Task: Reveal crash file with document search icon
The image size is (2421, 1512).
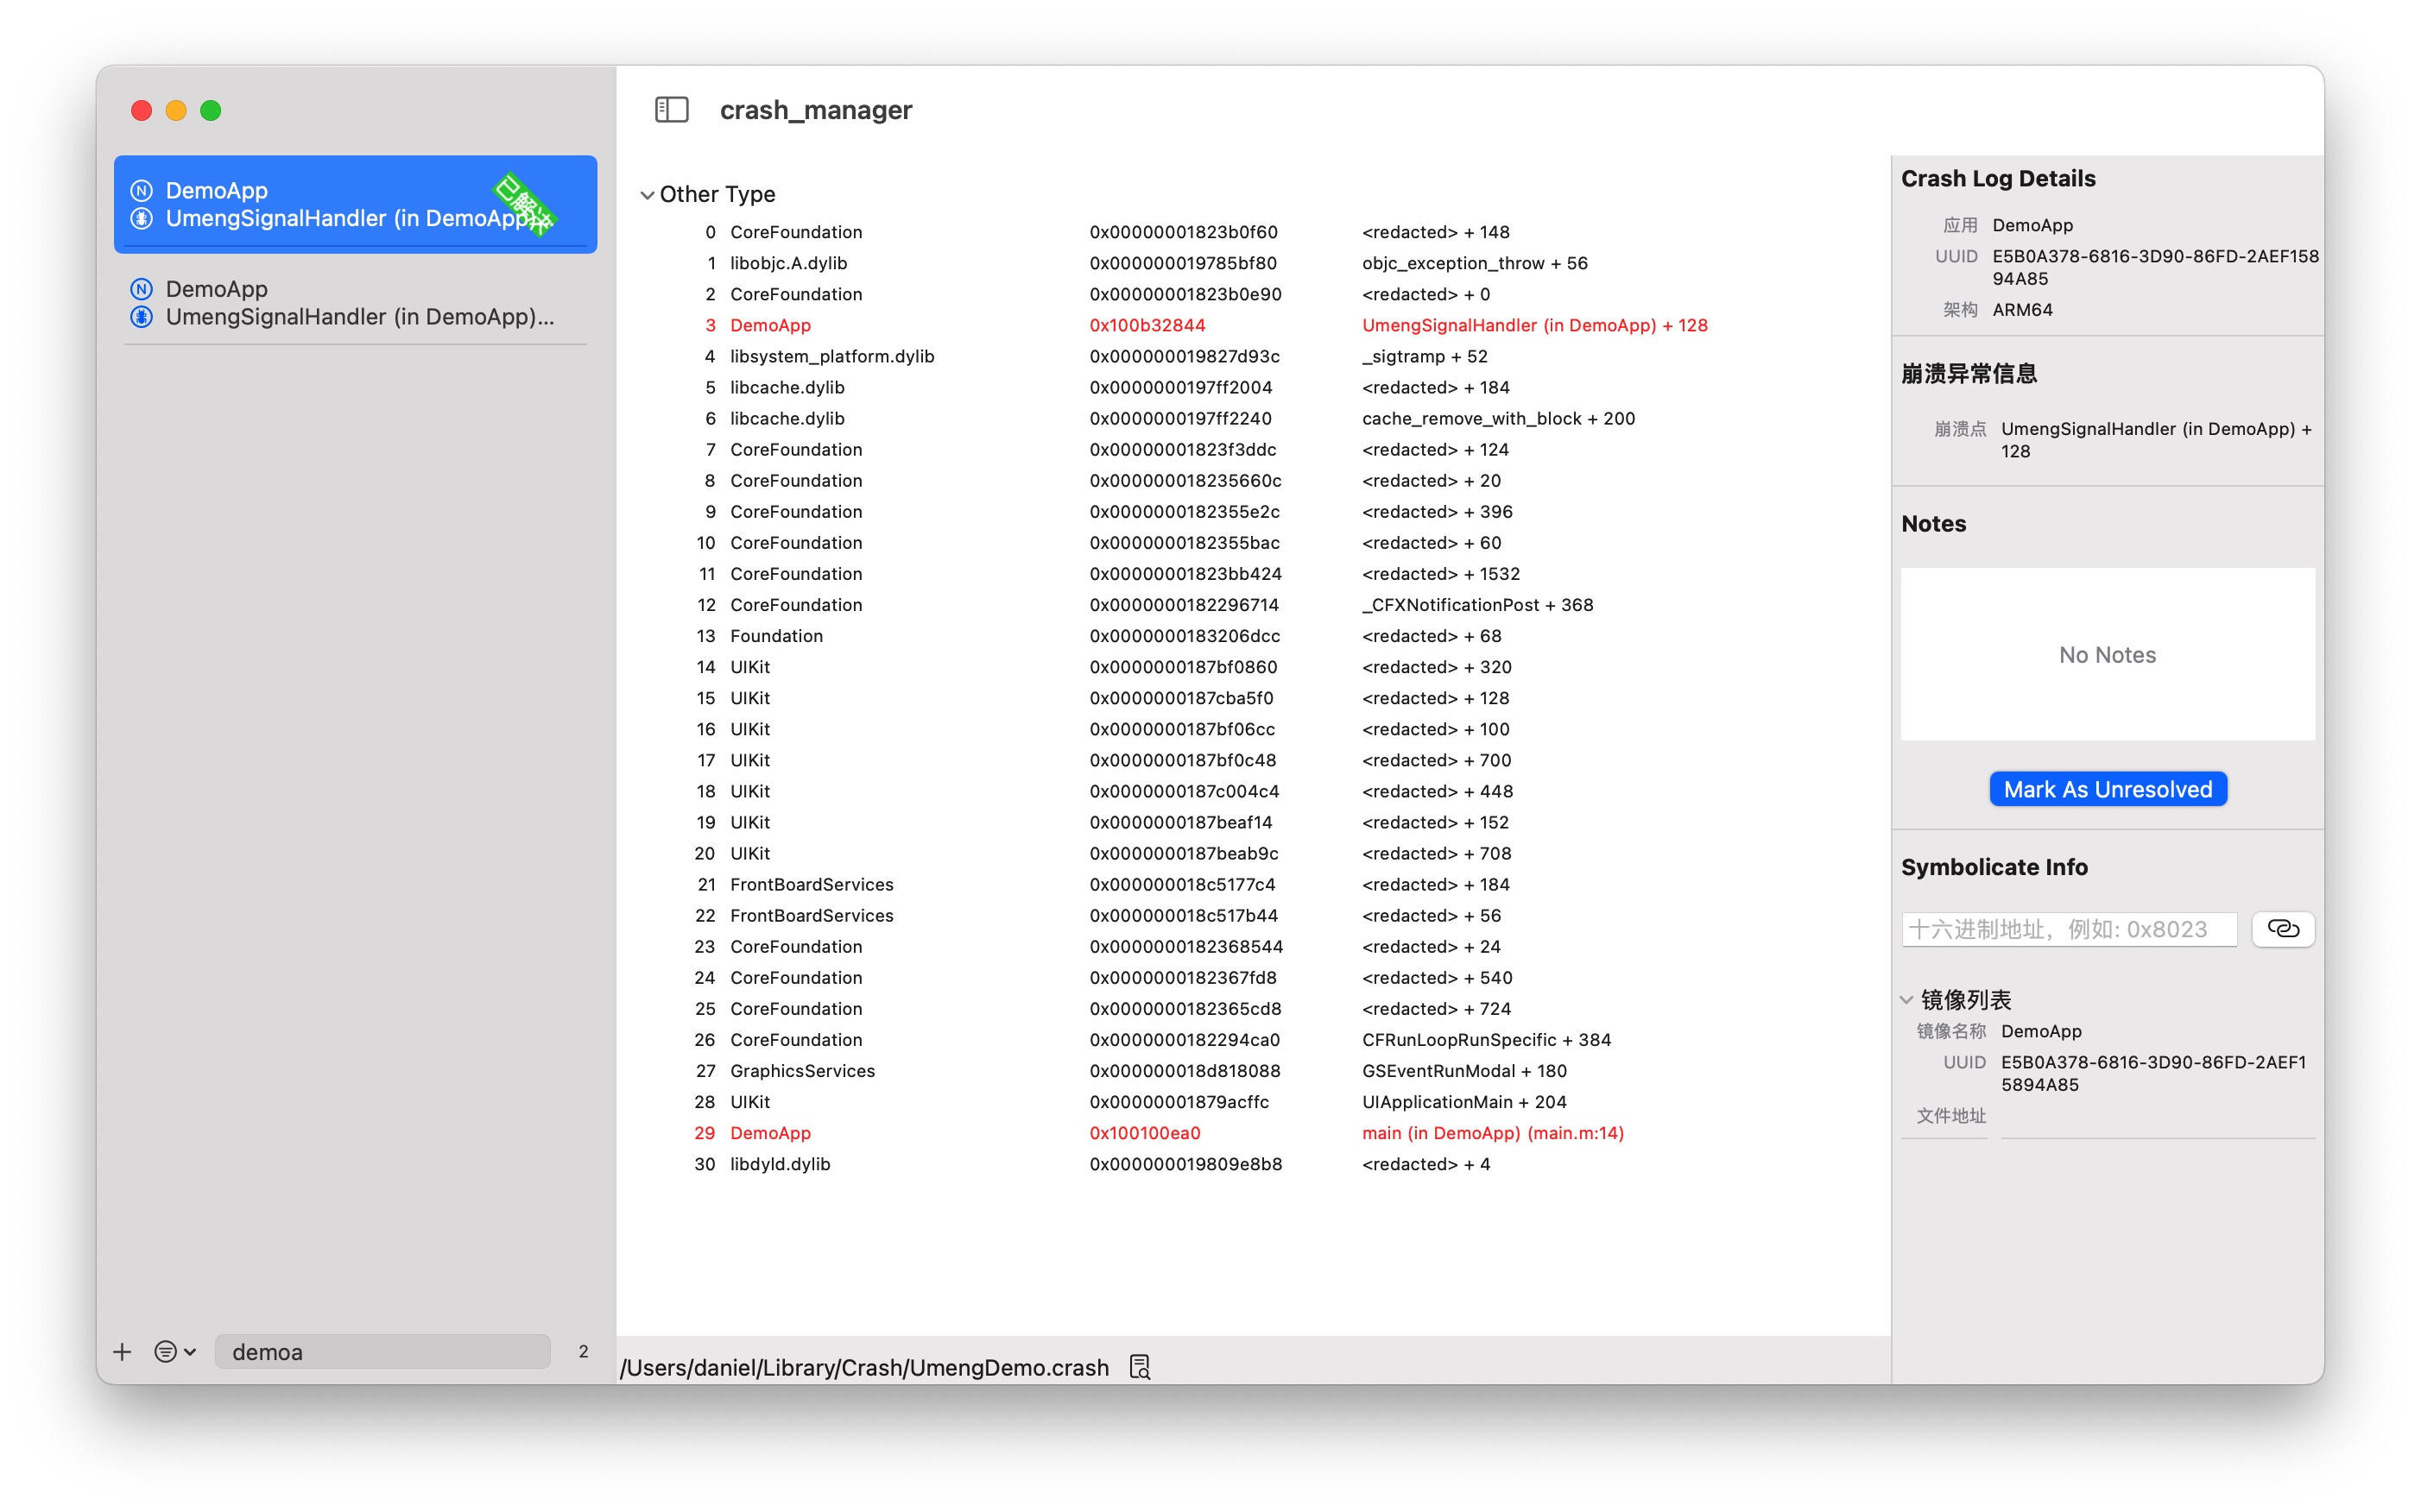Action: click(1140, 1367)
